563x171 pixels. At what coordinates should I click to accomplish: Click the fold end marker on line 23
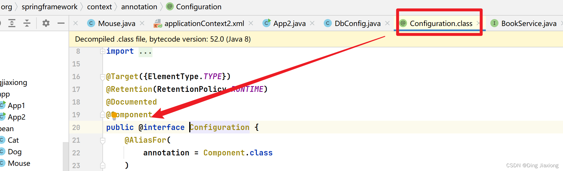pyautogui.click(x=102, y=166)
